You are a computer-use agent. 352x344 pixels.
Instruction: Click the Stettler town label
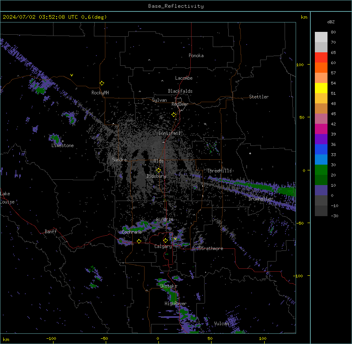tap(259, 97)
